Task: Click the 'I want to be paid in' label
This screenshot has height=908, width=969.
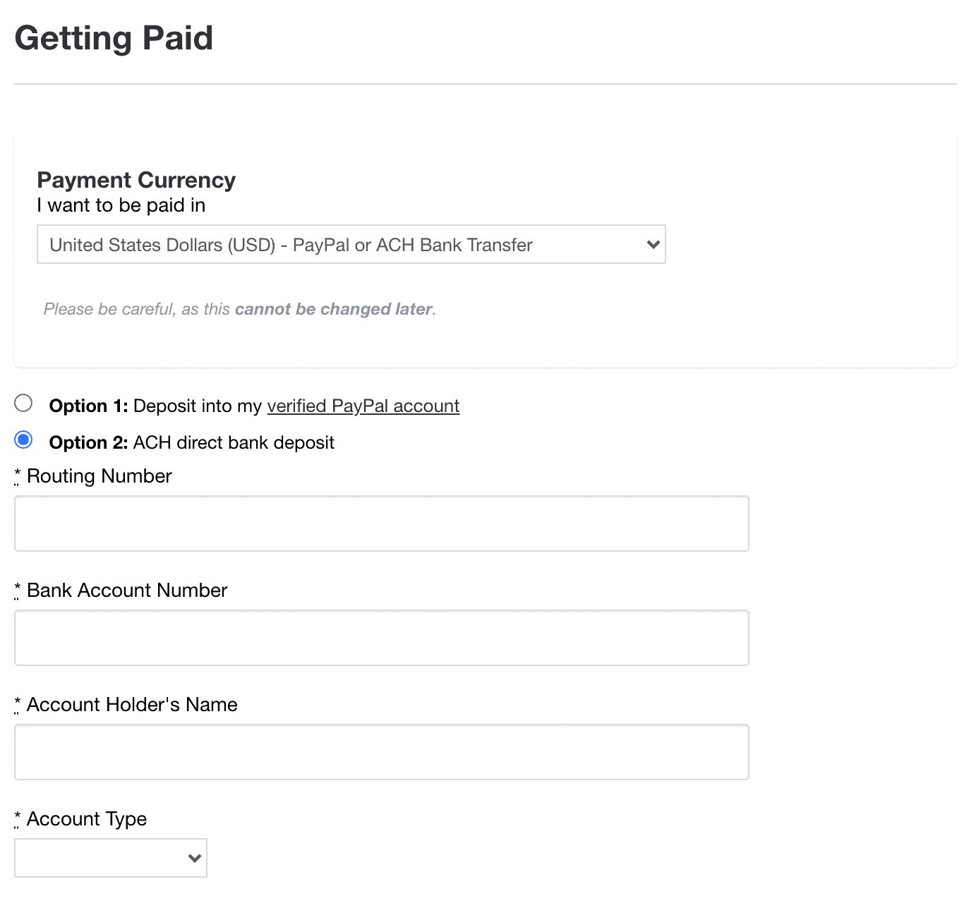Action: (121, 205)
